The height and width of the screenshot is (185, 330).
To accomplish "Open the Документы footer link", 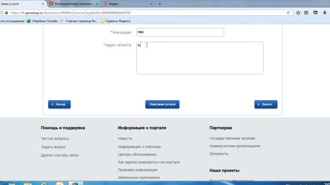I will pyautogui.click(x=219, y=154).
